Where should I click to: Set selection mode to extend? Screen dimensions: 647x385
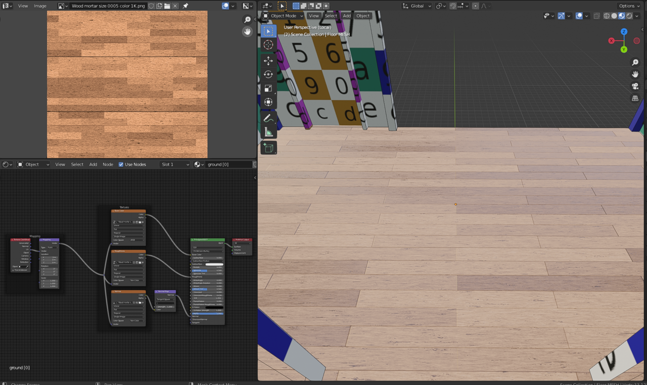(304, 6)
